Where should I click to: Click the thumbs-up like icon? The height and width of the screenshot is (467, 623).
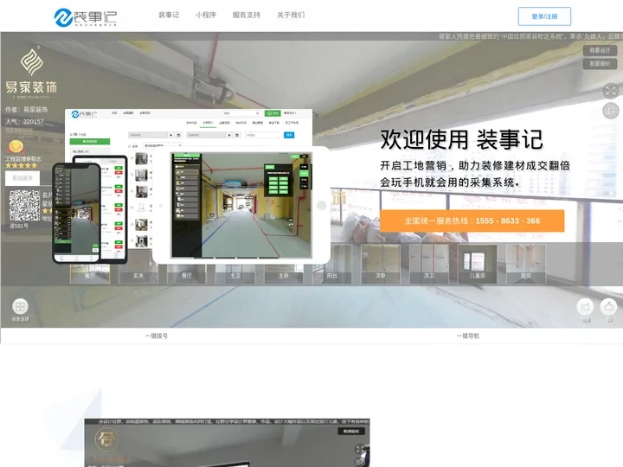coord(608,306)
